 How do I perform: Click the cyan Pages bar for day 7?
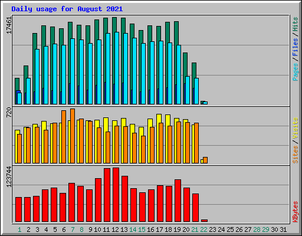pos(73,71)
